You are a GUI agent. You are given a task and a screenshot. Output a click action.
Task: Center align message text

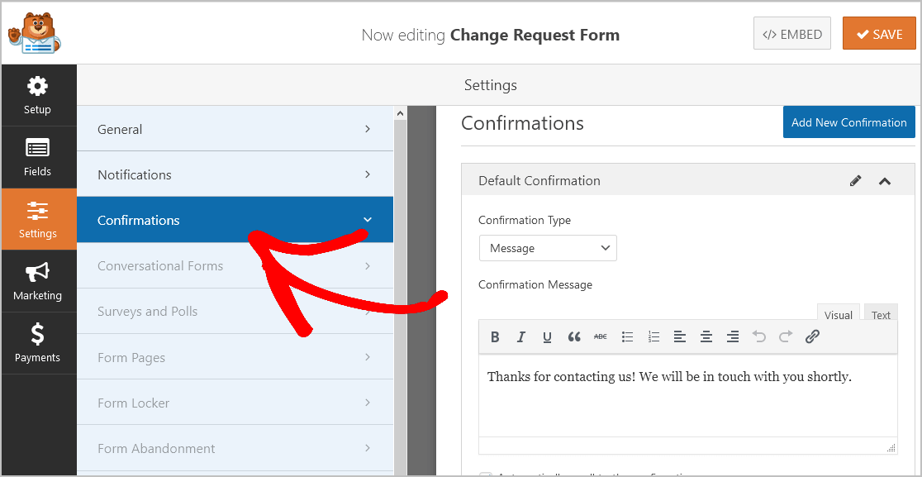[x=706, y=337]
